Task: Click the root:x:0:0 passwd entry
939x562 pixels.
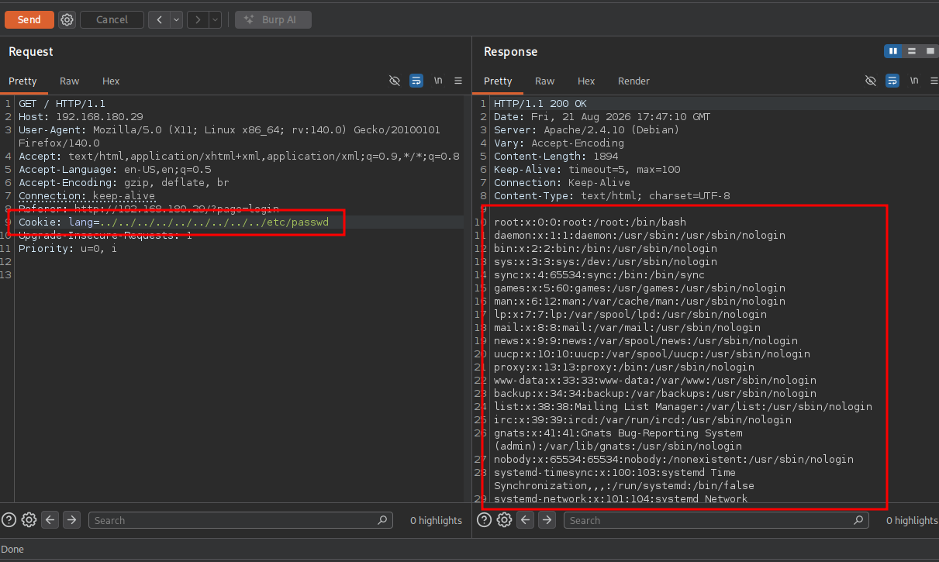Action: (590, 222)
